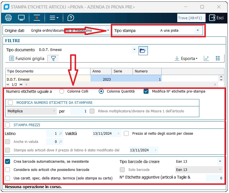229x193 pixels.
Task: Open the help question mark icon
Action: [71, 18]
